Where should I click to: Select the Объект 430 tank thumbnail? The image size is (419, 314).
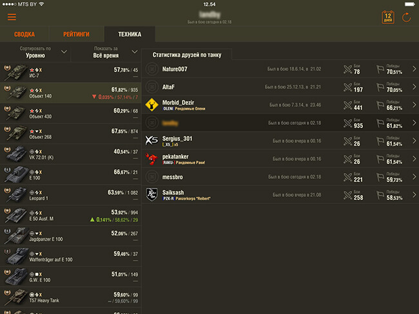pos(17,113)
